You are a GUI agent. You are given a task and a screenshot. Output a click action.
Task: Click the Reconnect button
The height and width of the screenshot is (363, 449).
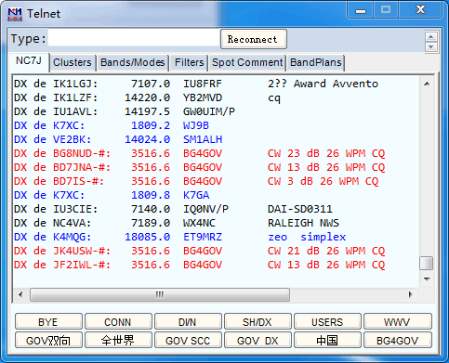coord(254,39)
